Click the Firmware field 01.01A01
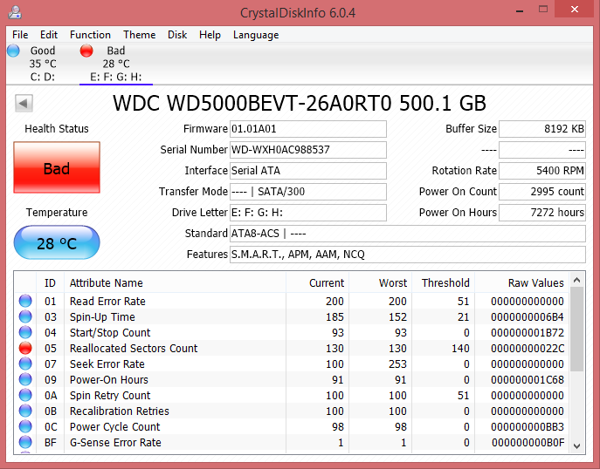Viewport: 600px width, 469px height. (308, 129)
